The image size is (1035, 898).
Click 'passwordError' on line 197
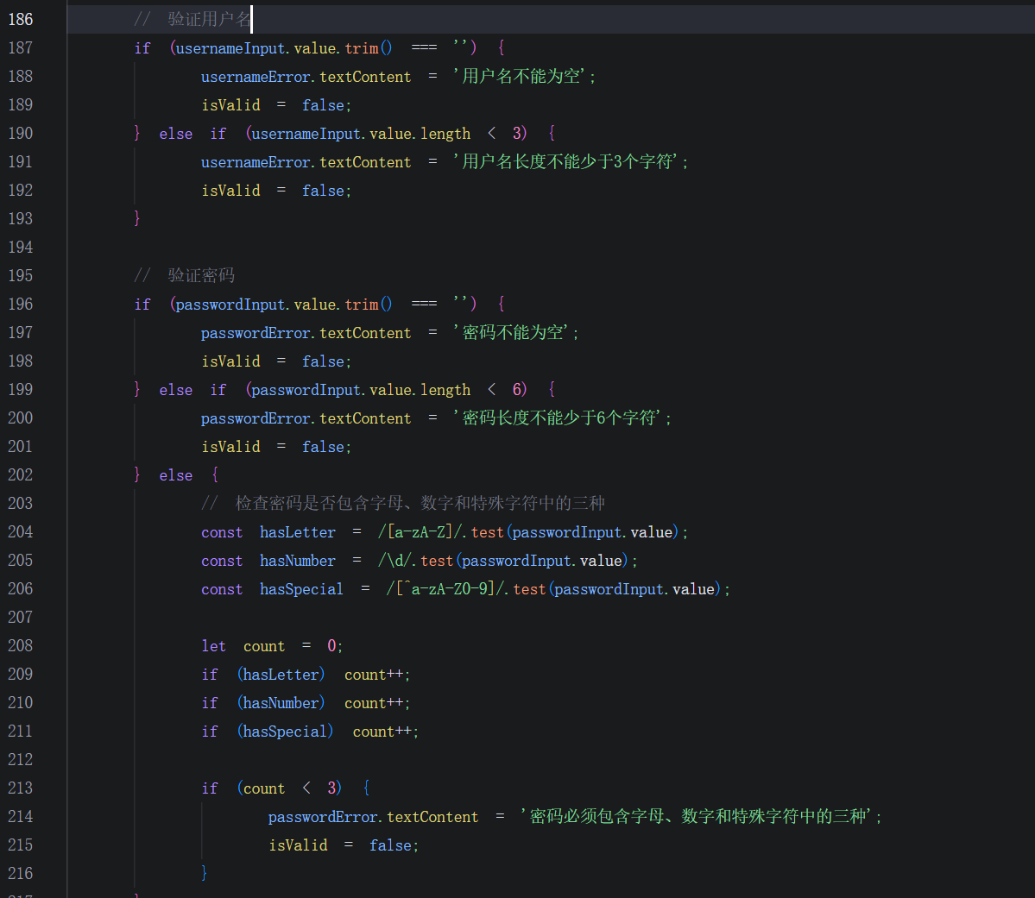tap(256, 333)
